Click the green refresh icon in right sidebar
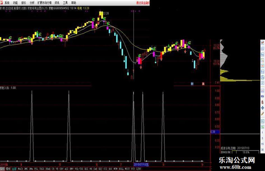The width and height of the screenshot is (265, 171). [262, 127]
